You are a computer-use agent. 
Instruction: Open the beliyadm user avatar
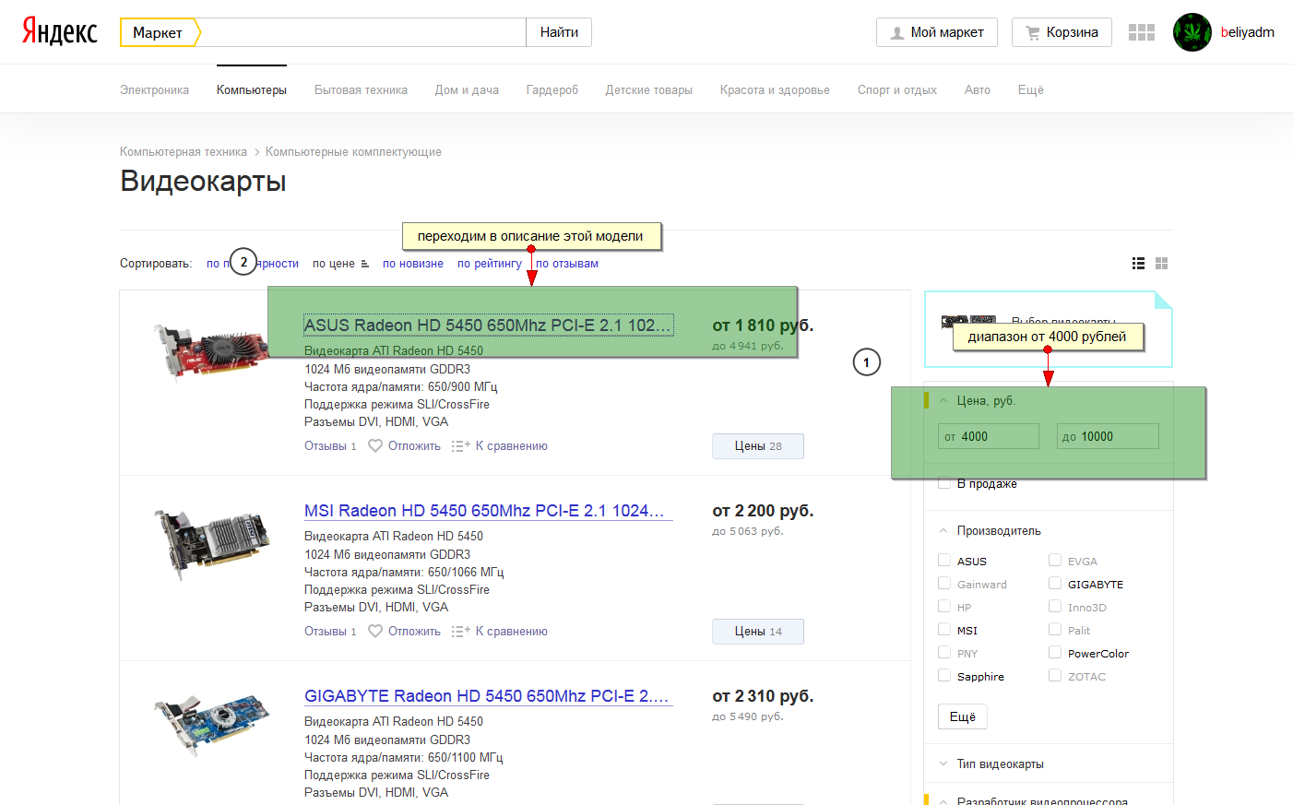point(1192,32)
